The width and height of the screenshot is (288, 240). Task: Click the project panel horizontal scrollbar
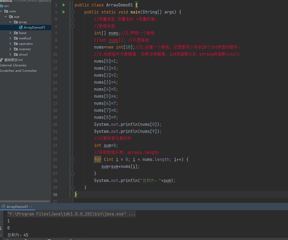coord(25,201)
